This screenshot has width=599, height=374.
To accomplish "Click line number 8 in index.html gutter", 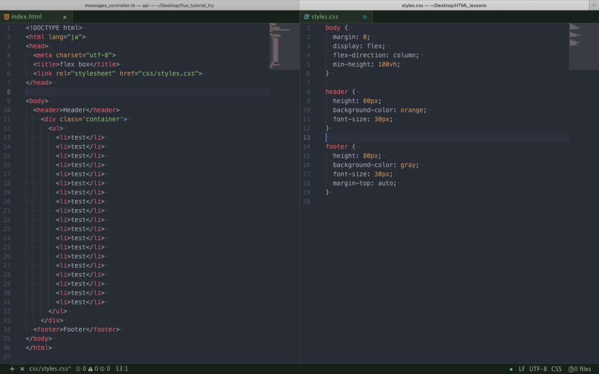I will (8, 92).
